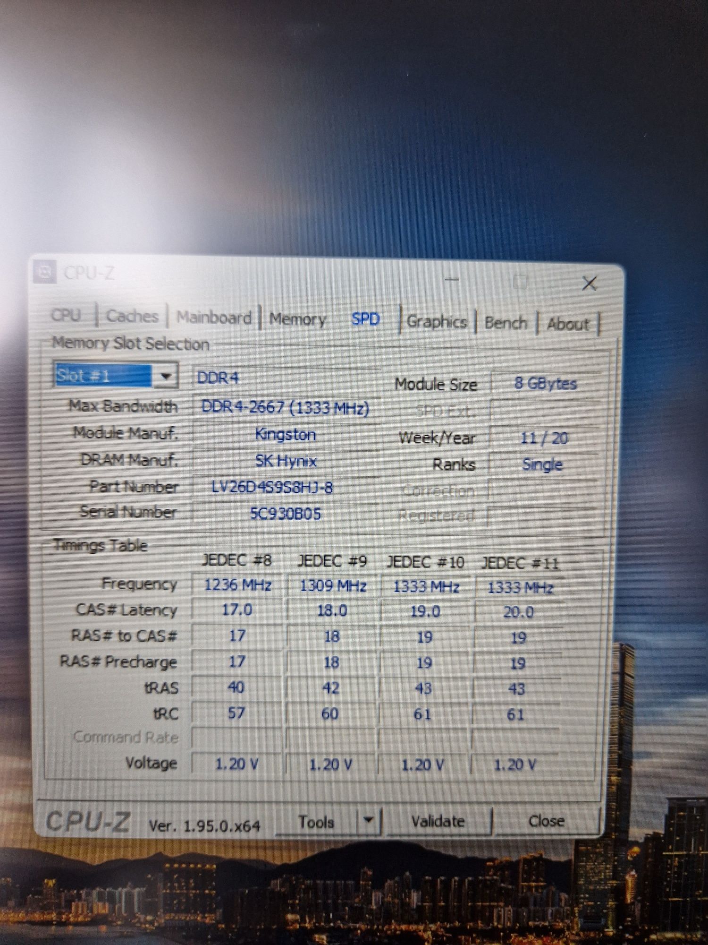Viewport: 708px width, 945px height.
Task: Click the Kingston module manufacturer value
Action: [x=286, y=434]
